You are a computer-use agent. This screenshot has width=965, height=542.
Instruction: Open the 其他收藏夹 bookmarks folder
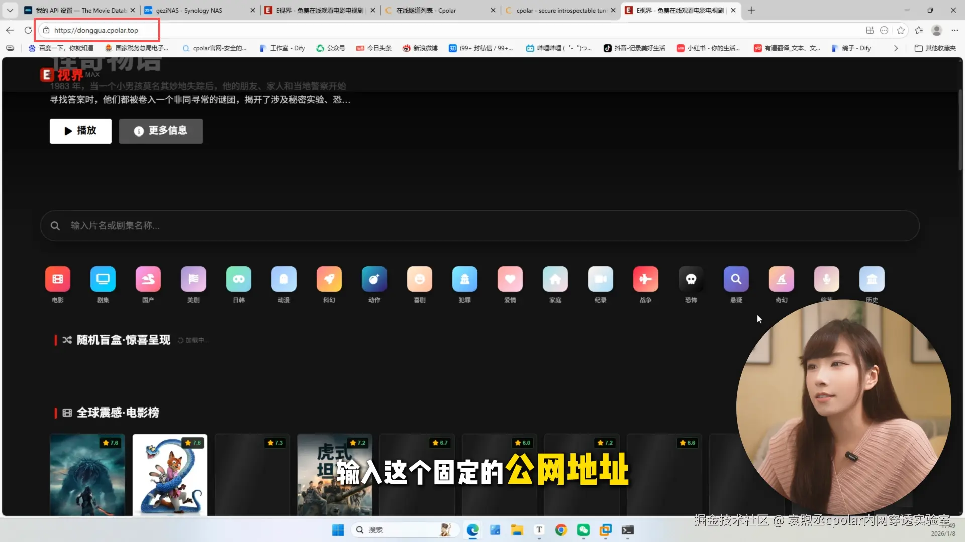(935, 48)
